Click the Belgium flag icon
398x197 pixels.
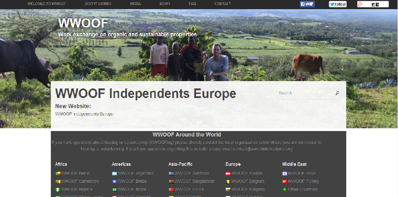click(228, 181)
